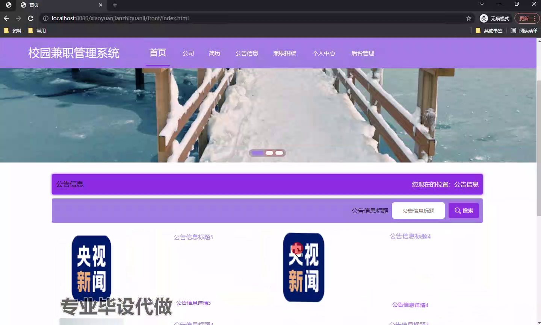Click the 公告信息 section header label
The image size is (541, 325).
pyautogui.click(x=70, y=184)
